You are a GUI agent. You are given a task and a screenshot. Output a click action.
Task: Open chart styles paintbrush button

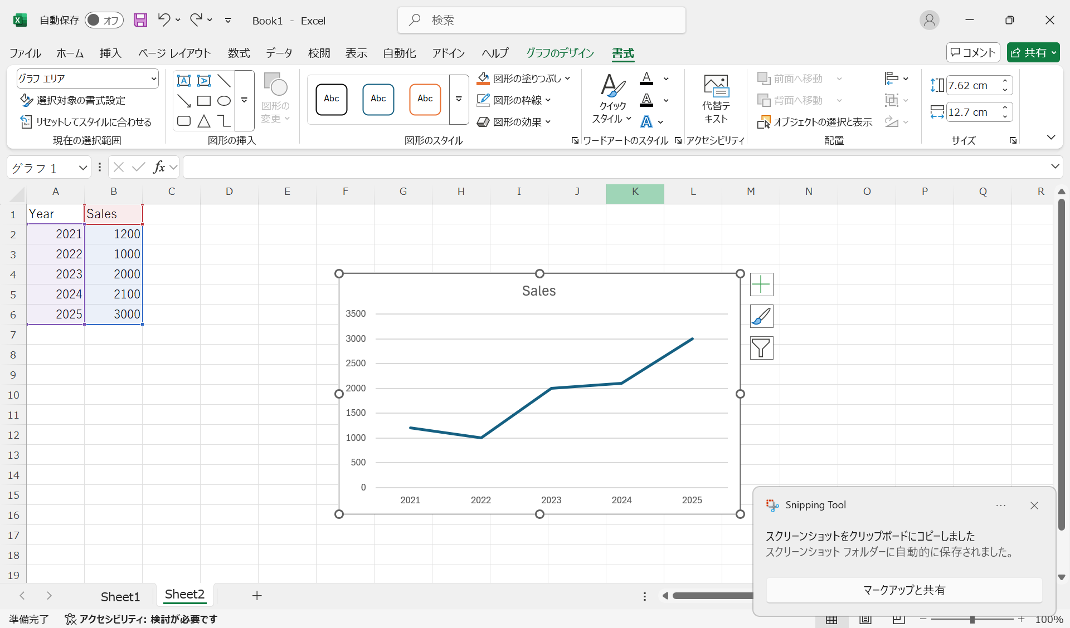(761, 316)
